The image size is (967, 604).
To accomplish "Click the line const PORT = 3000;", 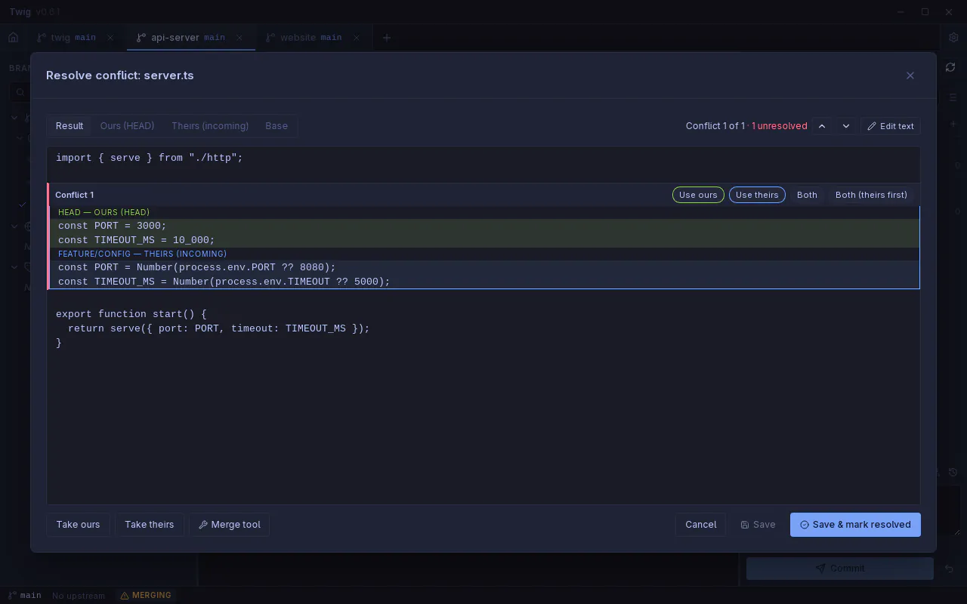I will (484, 226).
